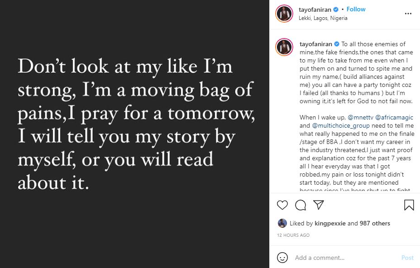Open the three-dot more options menu
Viewport: 420px width, 268px height.
pyautogui.click(x=408, y=14)
